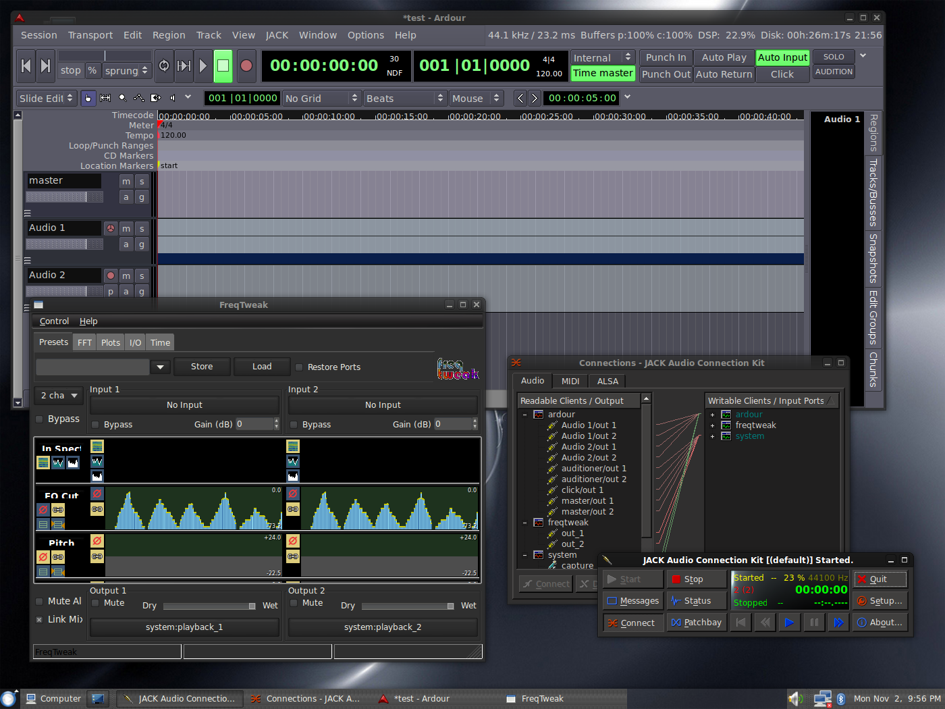Open the Slide Edit mode dropdown
Image resolution: width=945 pixels, height=709 pixels.
(46, 99)
